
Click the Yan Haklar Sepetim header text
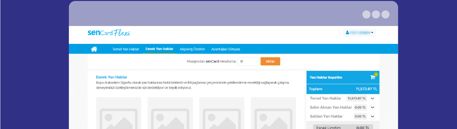[x=326, y=77]
